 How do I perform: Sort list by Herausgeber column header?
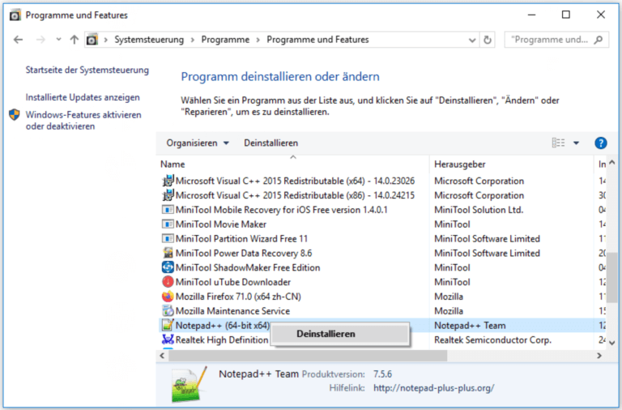pos(460,164)
